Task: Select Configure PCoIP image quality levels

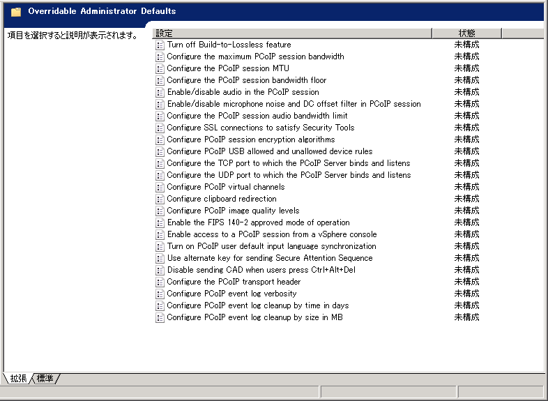Action: point(233,211)
